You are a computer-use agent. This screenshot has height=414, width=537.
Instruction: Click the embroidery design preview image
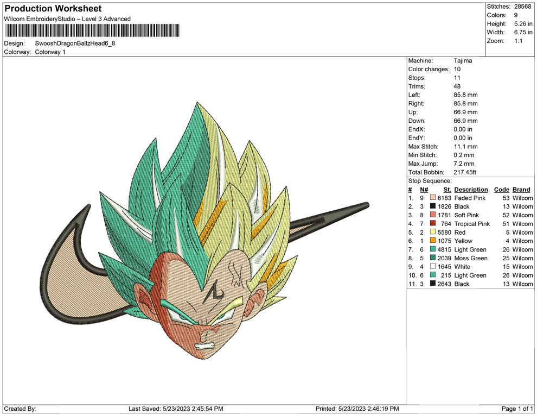pyautogui.click(x=204, y=230)
